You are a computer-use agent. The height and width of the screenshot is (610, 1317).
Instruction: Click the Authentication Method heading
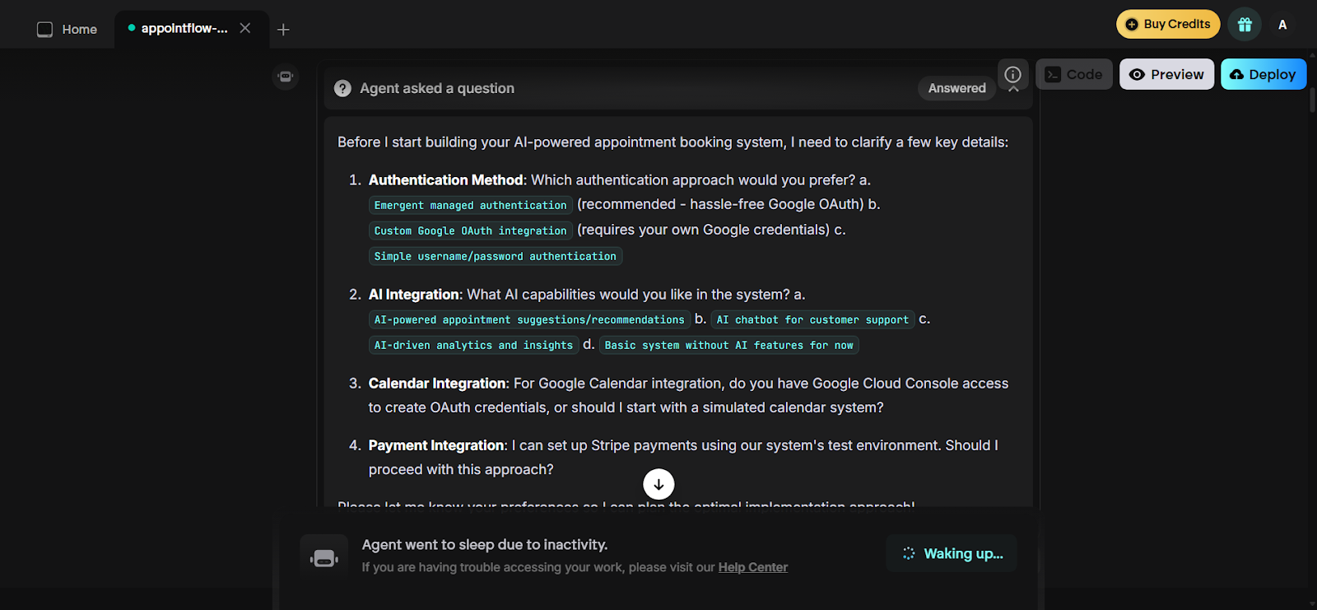tap(445, 179)
